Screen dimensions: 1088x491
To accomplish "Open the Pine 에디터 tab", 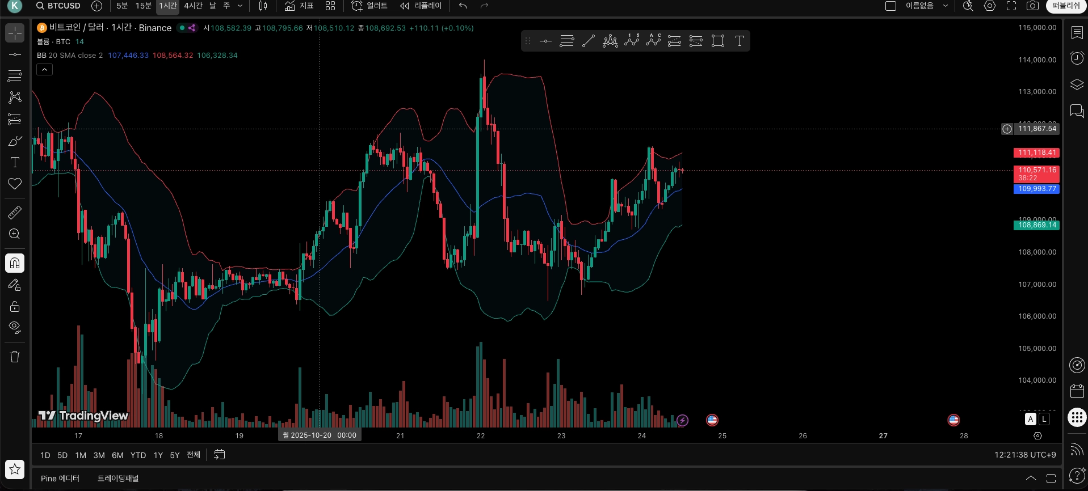I will (x=60, y=479).
